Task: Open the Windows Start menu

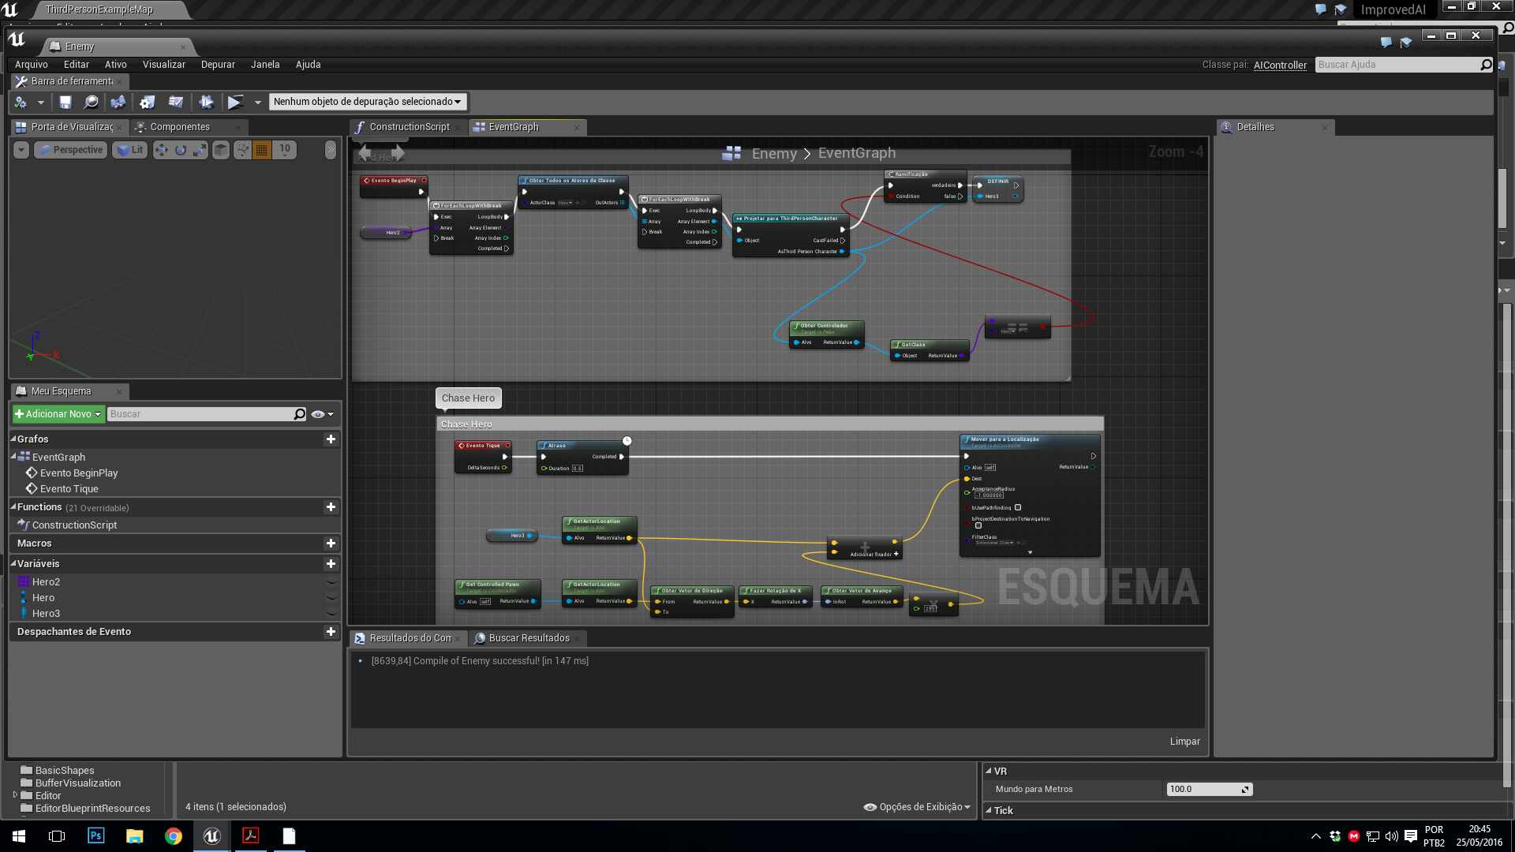Action: tap(19, 835)
